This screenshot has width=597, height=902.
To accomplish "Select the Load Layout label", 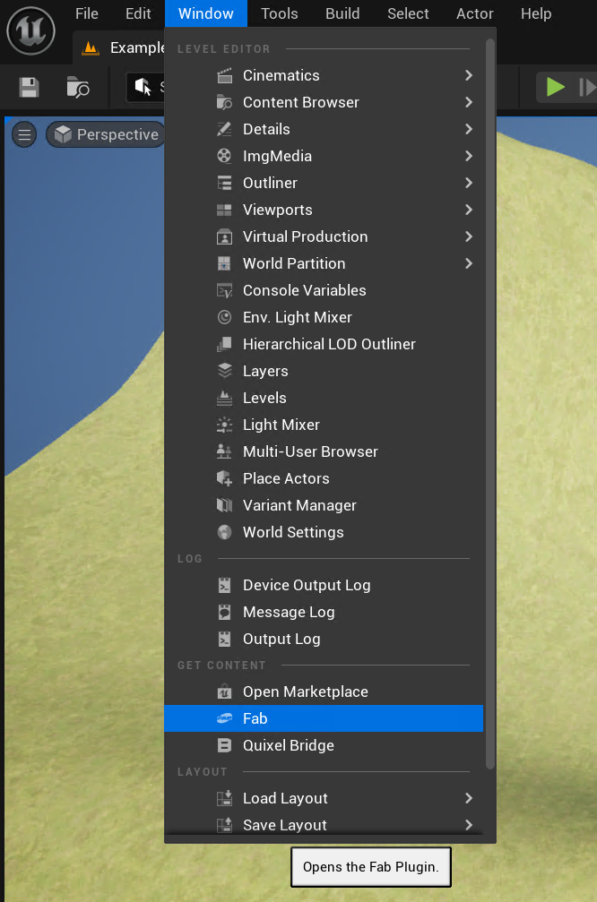I will (x=285, y=798).
